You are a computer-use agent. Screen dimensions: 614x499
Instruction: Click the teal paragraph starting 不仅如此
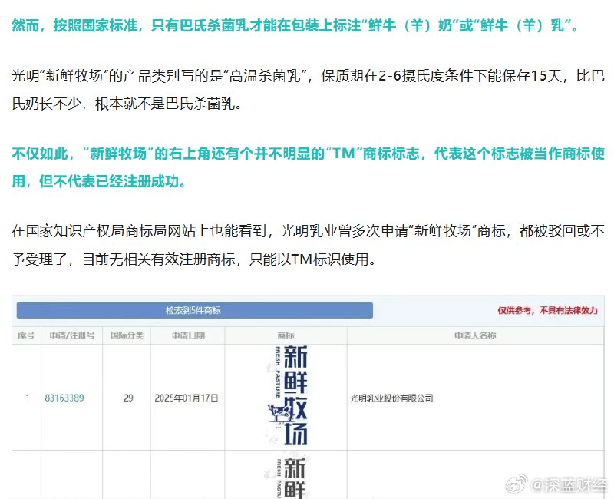click(308, 167)
